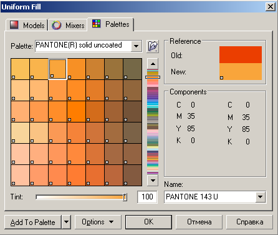Switch to the Models tab

(27, 26)
